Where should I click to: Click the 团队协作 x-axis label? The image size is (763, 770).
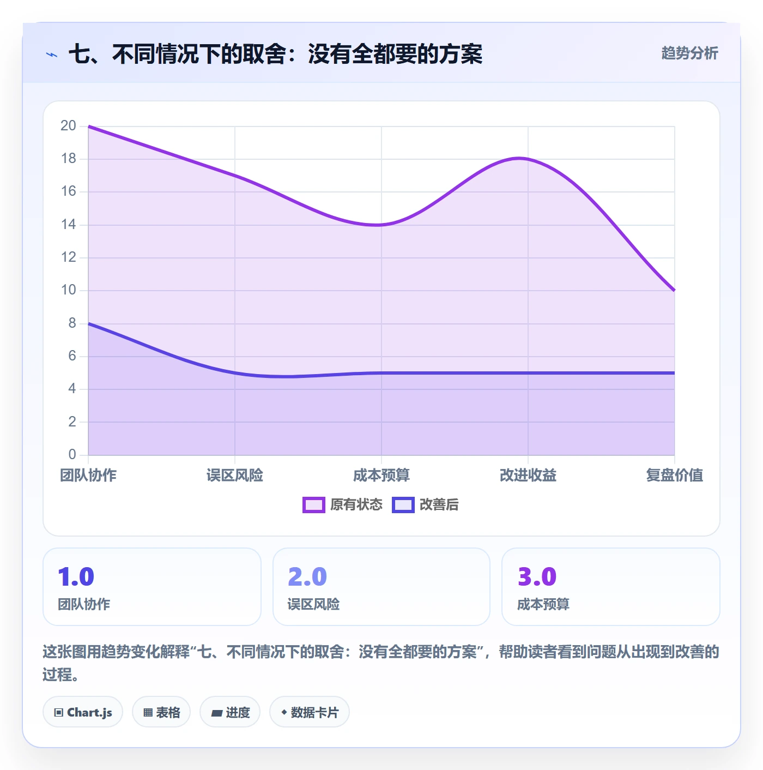(x=88, y=475)
